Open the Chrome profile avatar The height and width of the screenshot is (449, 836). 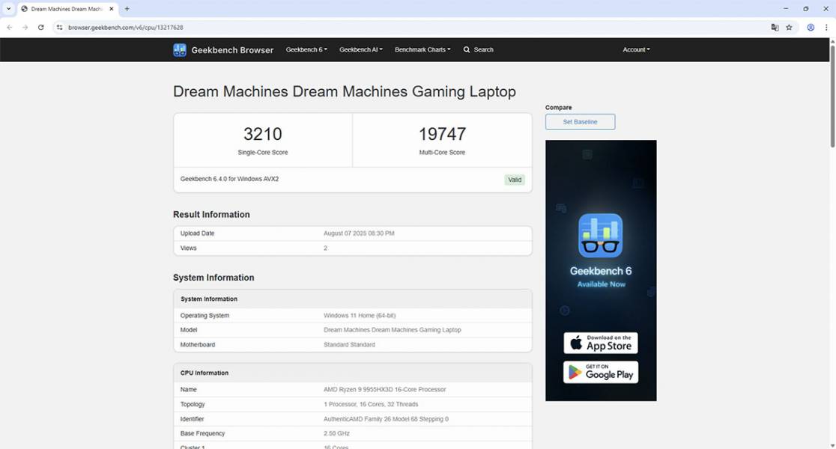pos(810,27)
